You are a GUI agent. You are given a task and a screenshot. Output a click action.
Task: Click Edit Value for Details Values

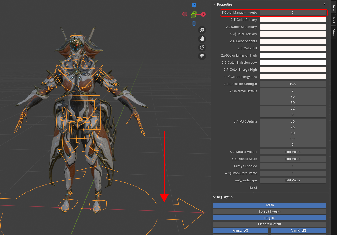point(293,152)
